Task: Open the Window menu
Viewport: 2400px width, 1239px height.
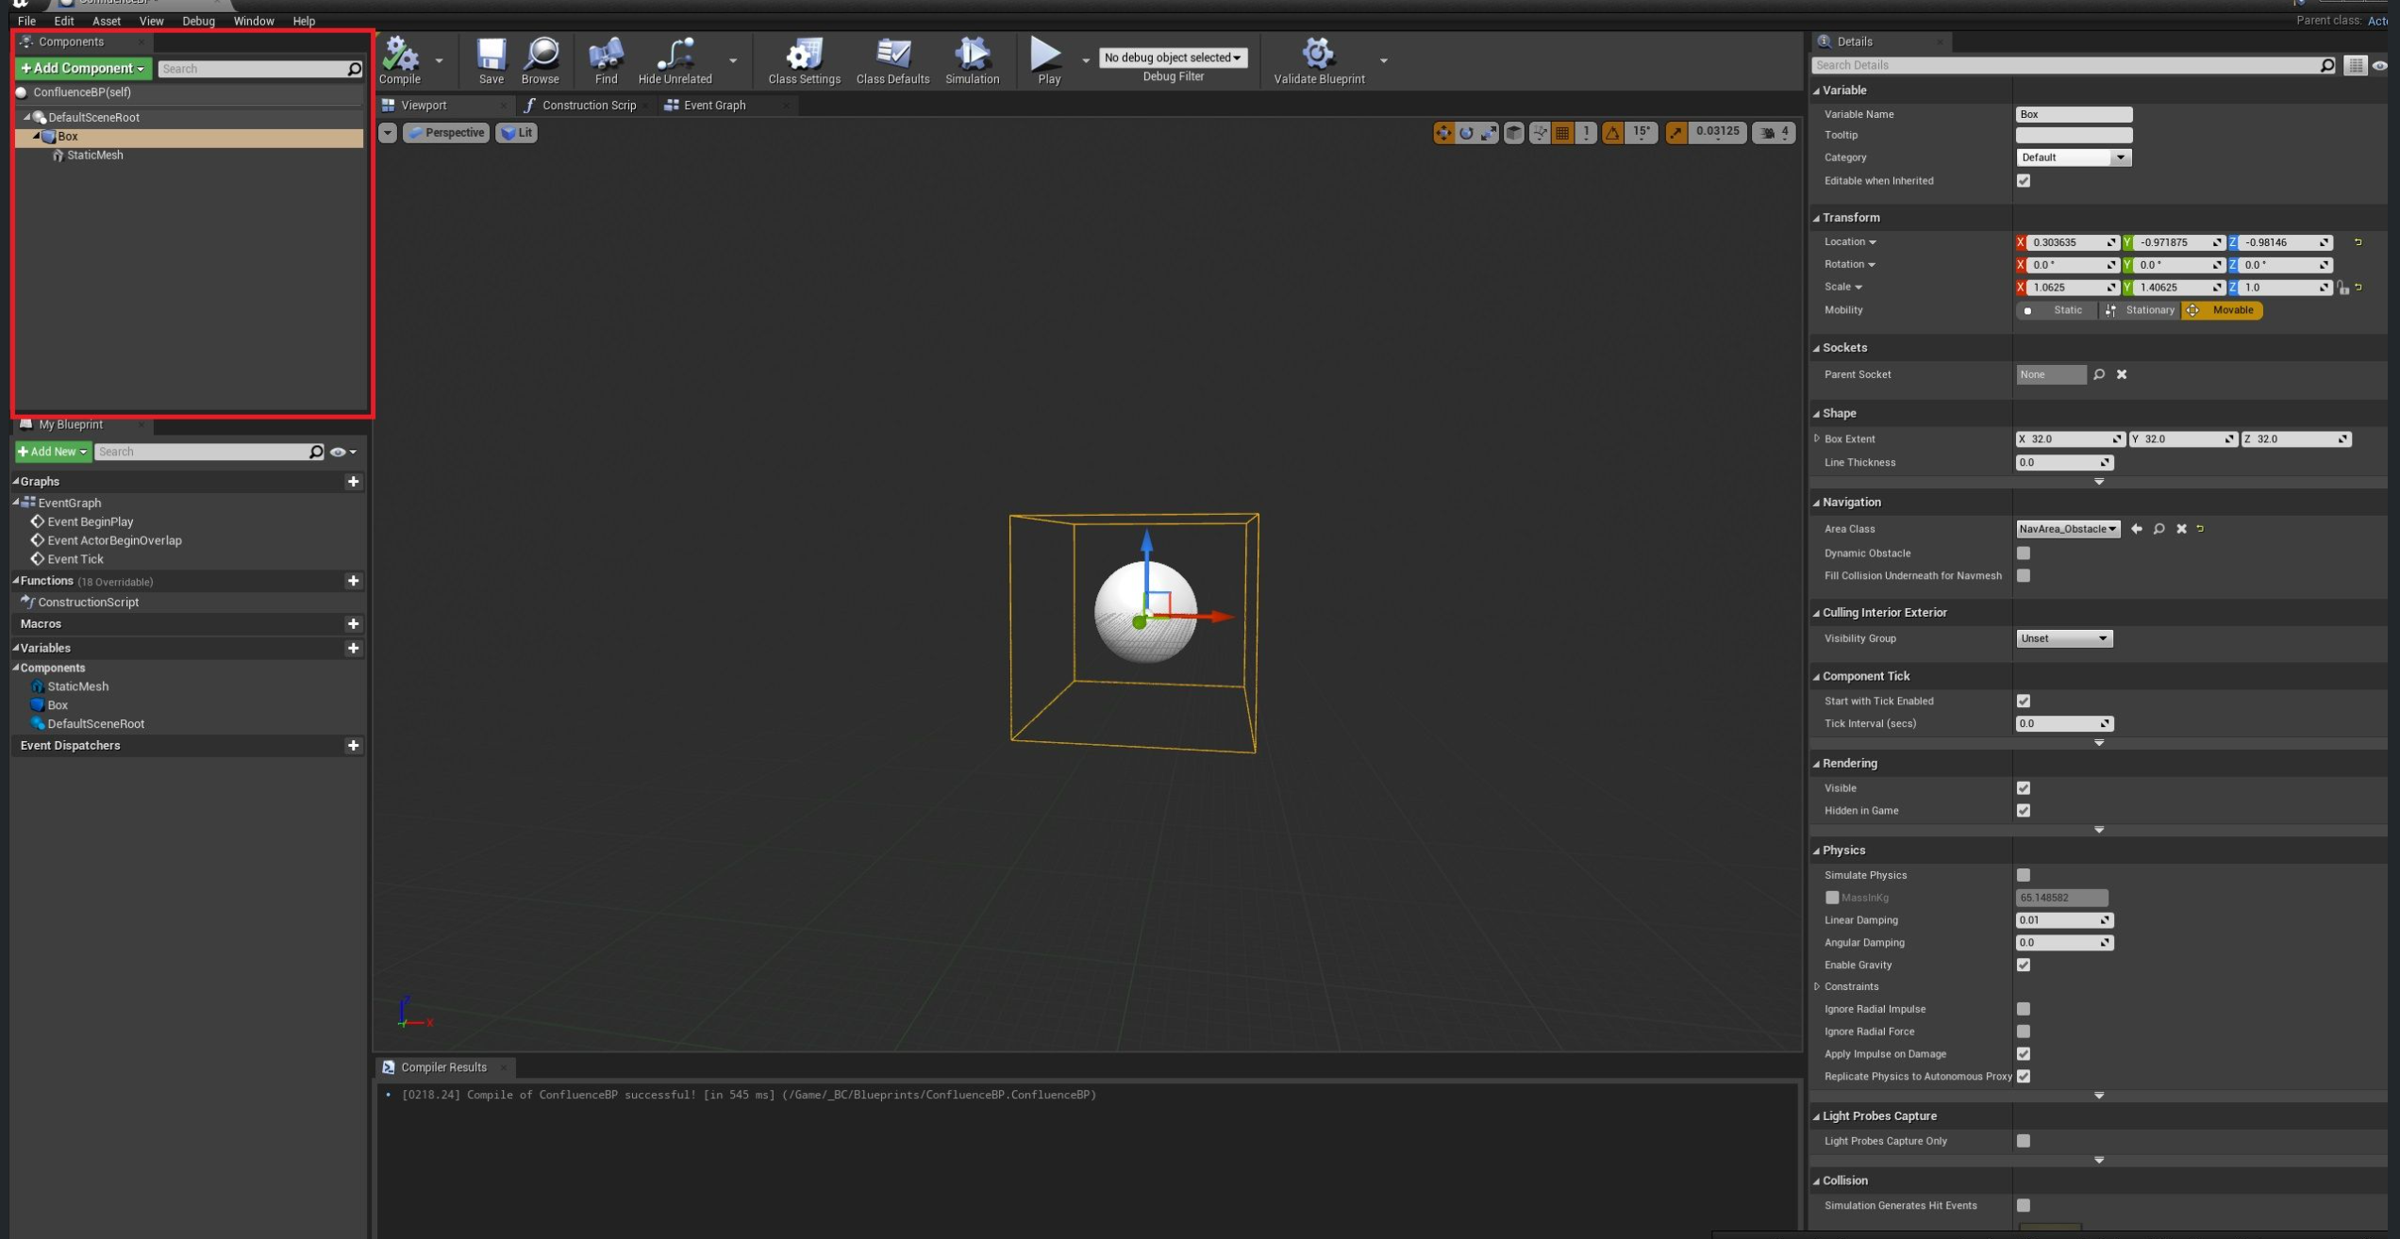Action: tap(253, 21)
